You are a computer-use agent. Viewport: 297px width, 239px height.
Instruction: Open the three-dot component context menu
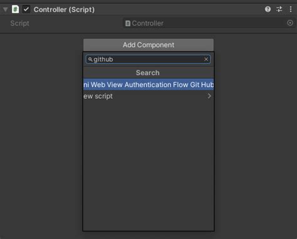(291, 9)
